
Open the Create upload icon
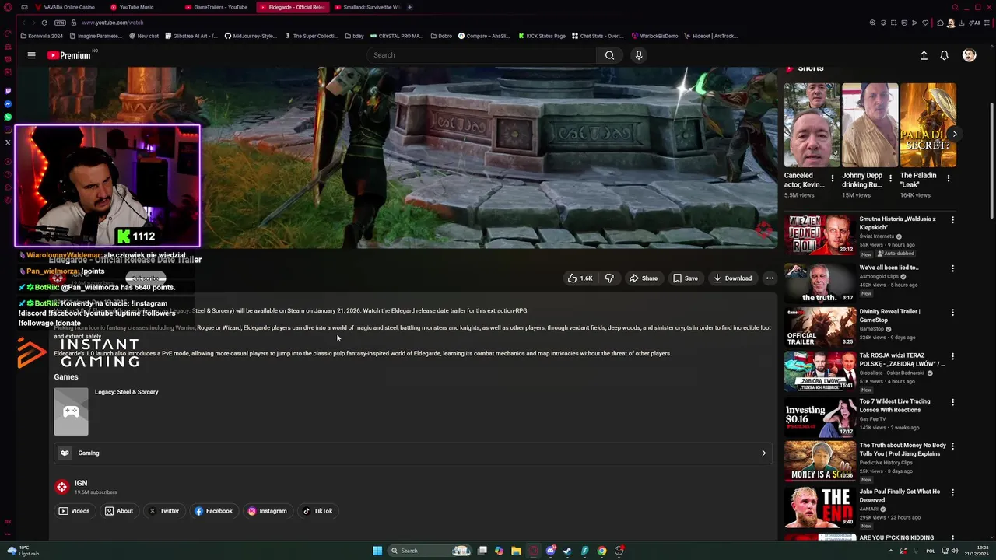(924, 55)
